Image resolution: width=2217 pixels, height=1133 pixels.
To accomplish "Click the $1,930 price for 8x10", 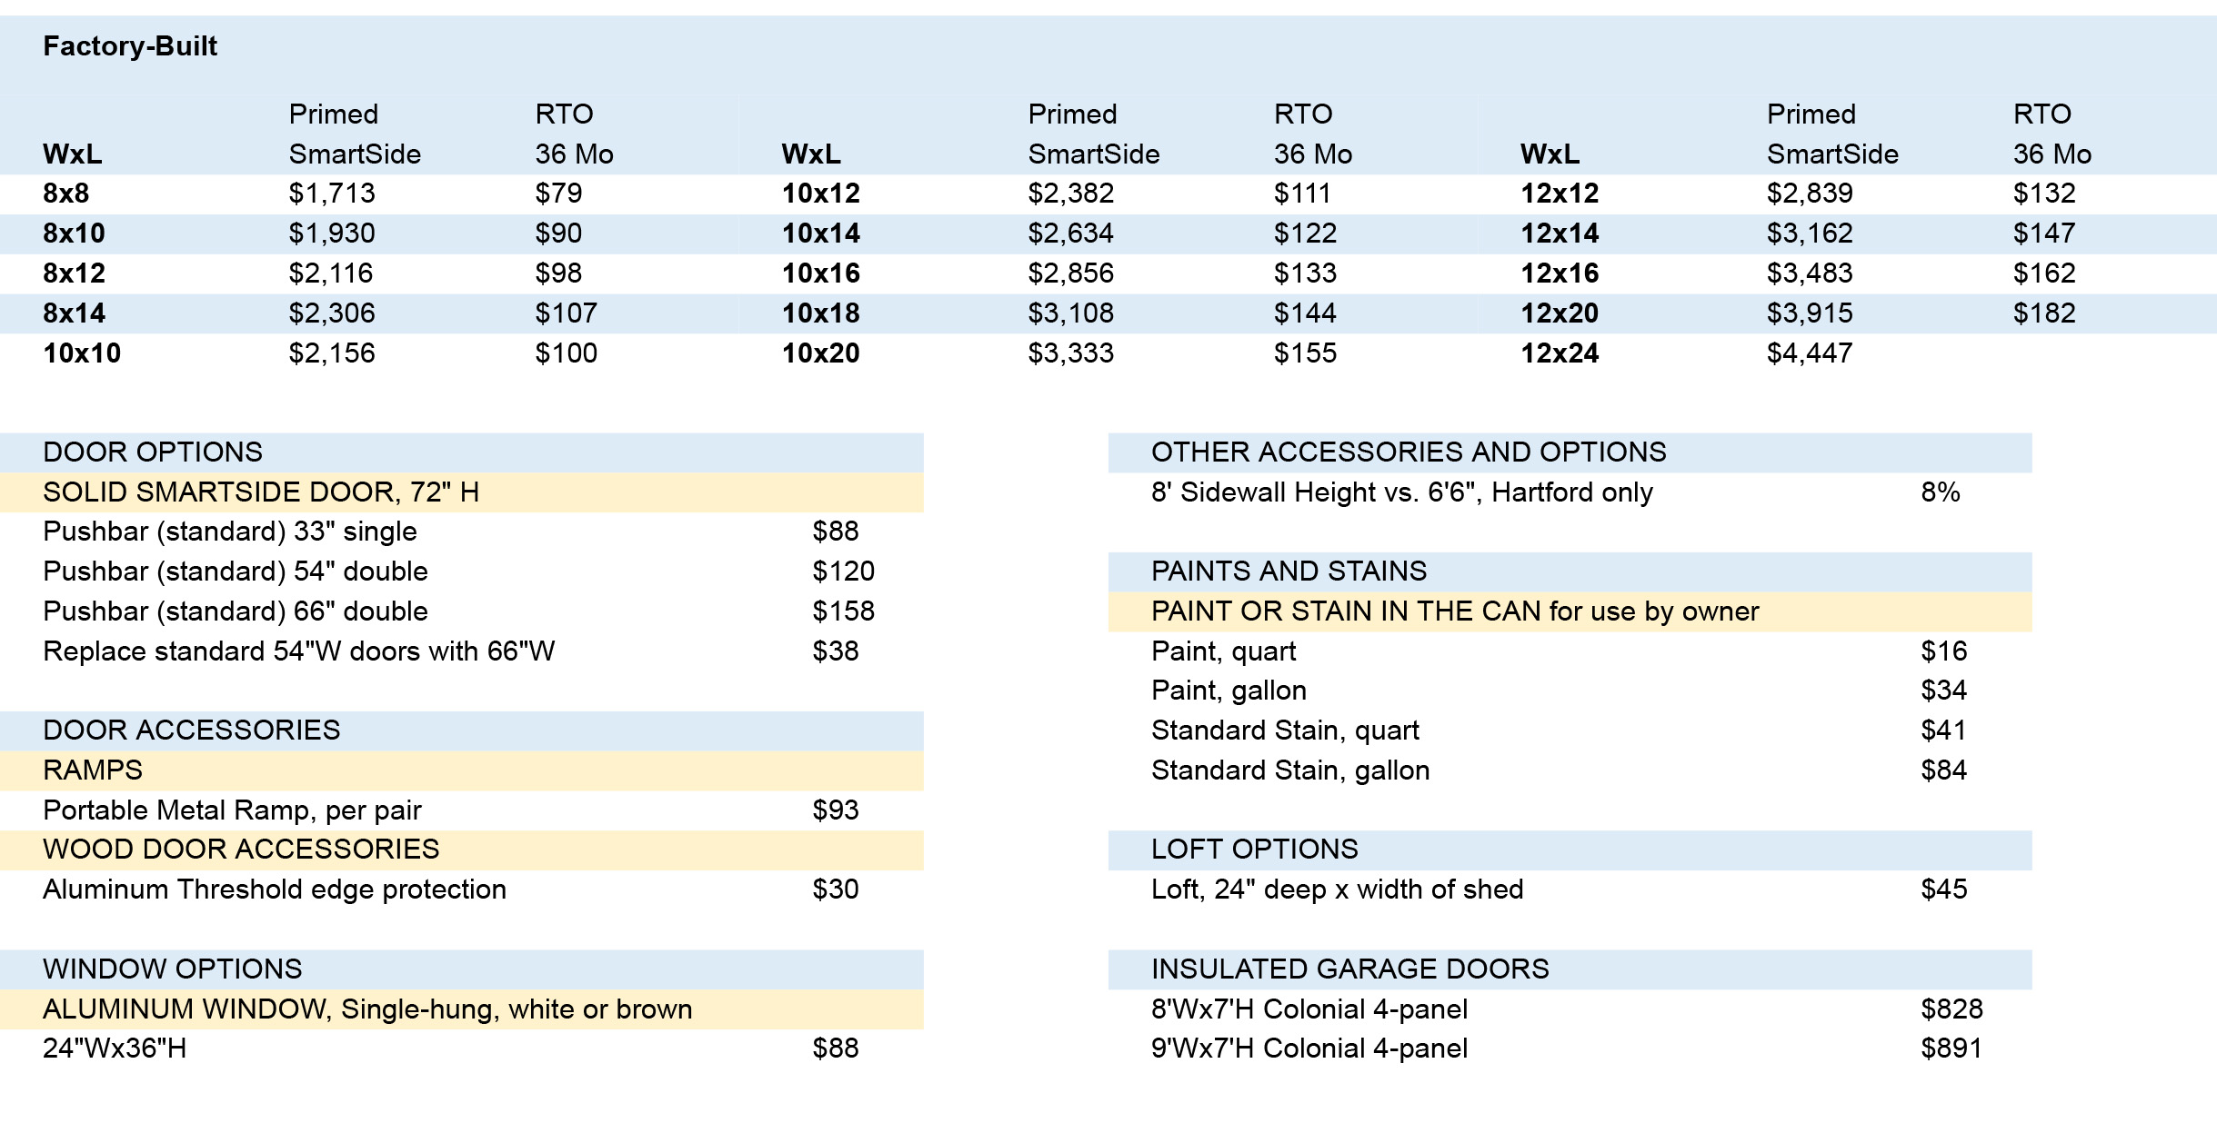I will pos(332,234).
